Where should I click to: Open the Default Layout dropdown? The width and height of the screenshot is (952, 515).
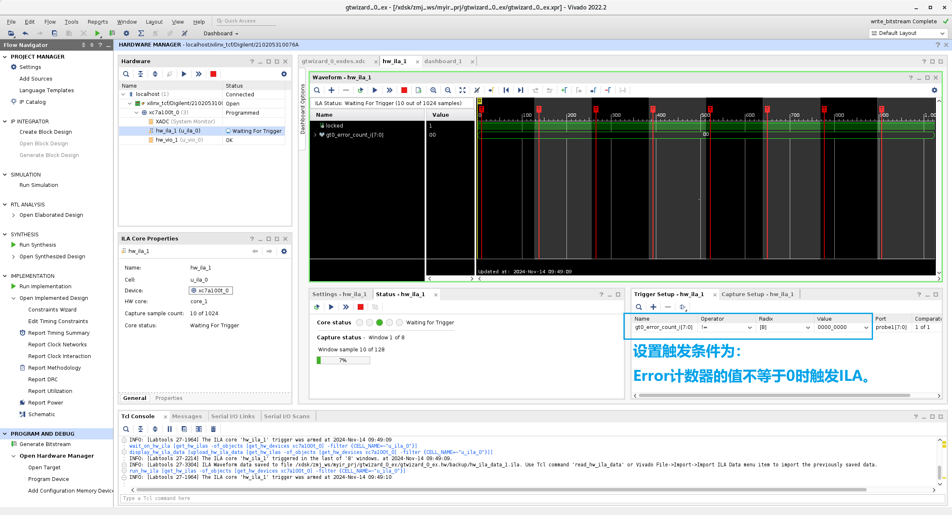pos(908,33)
